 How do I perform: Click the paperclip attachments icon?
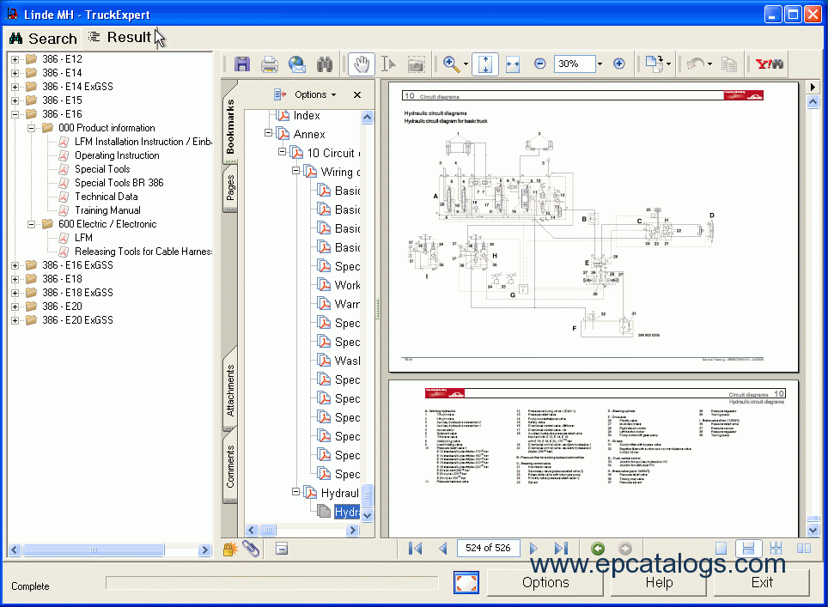(x=251, y=549)
